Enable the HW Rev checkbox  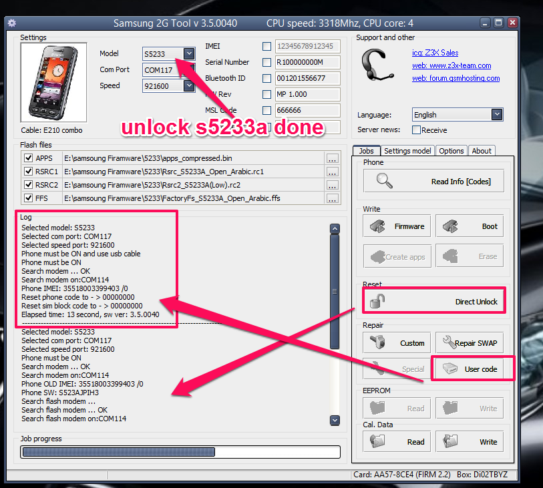click(x=266, y=94)
